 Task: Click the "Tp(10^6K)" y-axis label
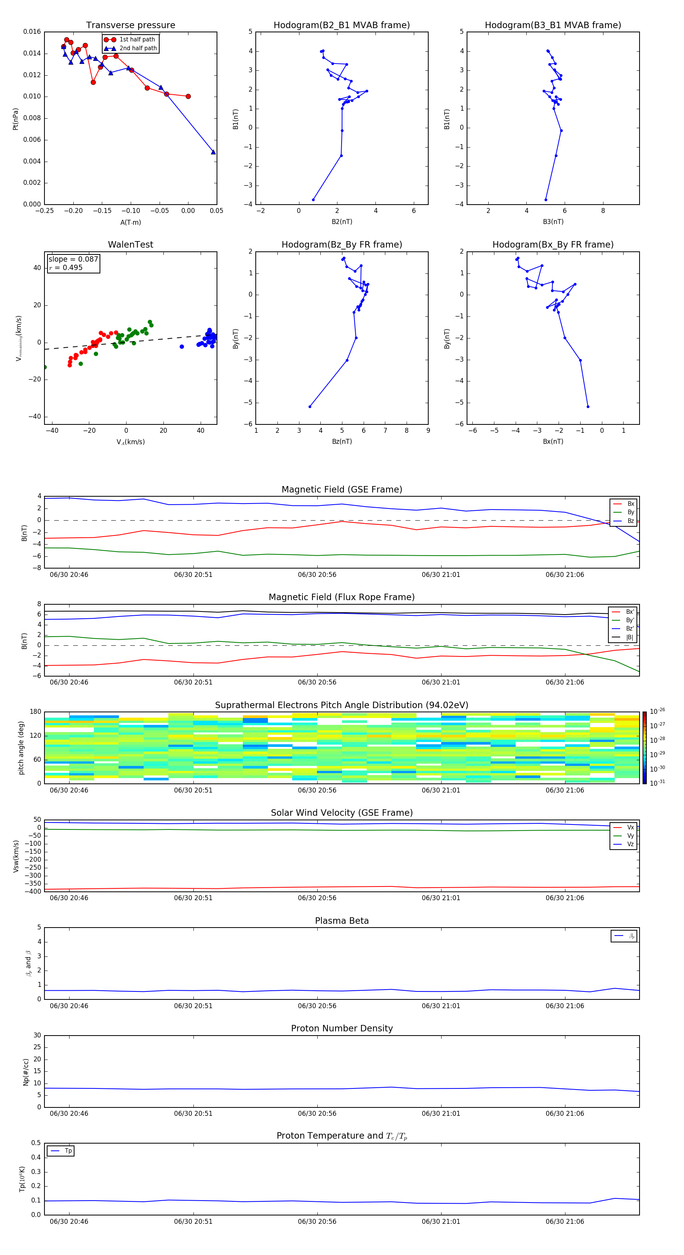(21, 1179)
